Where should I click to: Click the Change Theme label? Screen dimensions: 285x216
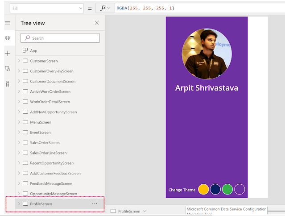click(x=182, y=190)
